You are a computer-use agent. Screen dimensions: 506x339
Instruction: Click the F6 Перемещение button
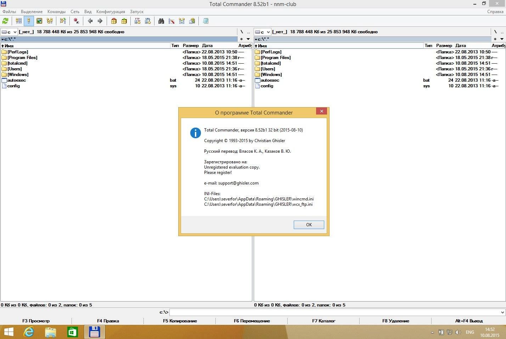[x=252, y=321]
